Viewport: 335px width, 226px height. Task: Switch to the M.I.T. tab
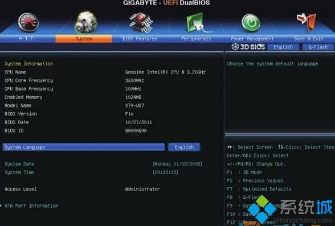coord(27,39)
